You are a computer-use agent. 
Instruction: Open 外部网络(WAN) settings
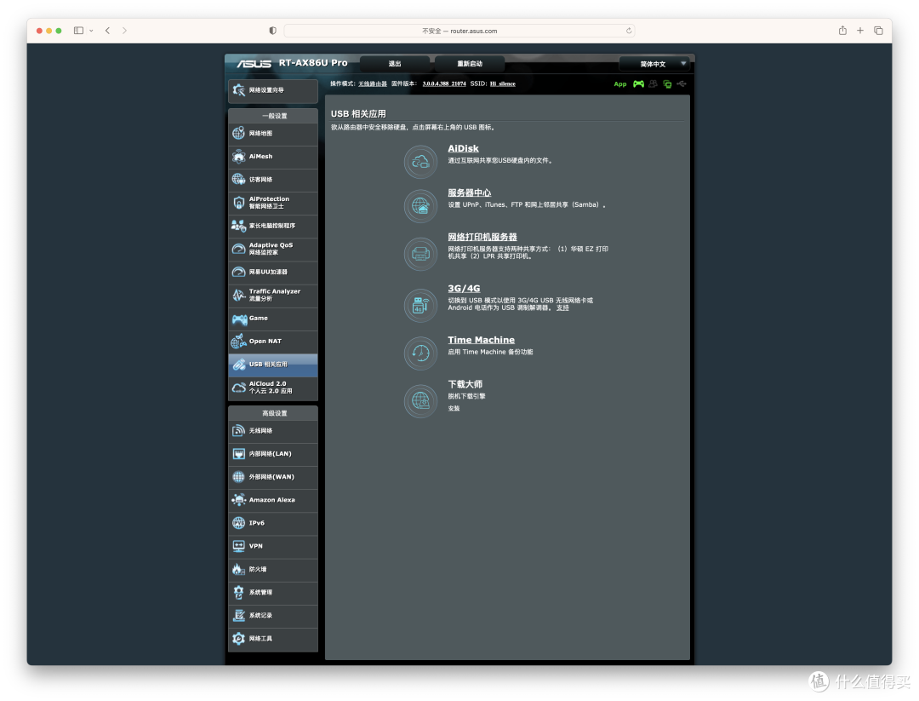[x=272, y=477]
